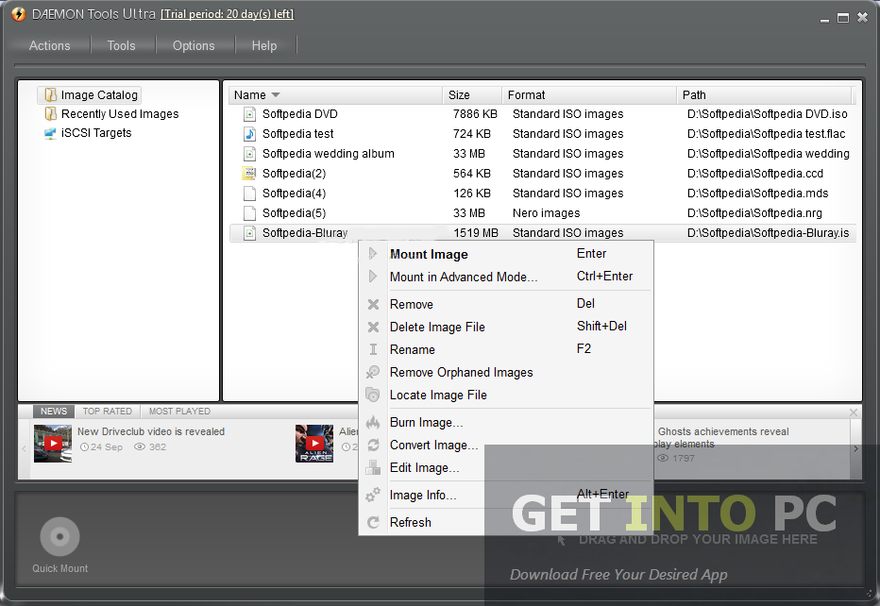The image size is (880, 606).
Task: Open the Actions menu
Action: click(49, 45)
